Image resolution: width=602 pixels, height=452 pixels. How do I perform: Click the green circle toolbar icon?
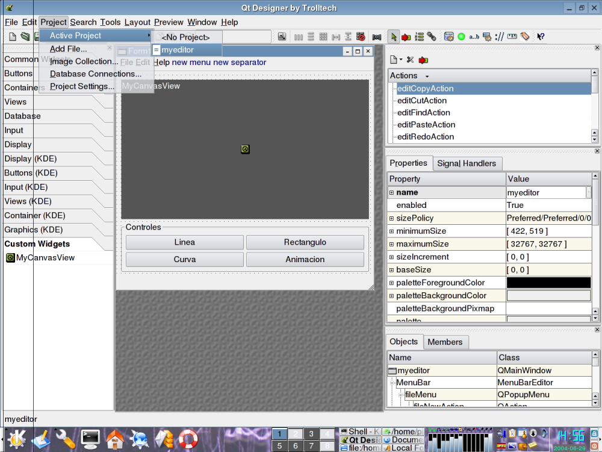point(462,37)
